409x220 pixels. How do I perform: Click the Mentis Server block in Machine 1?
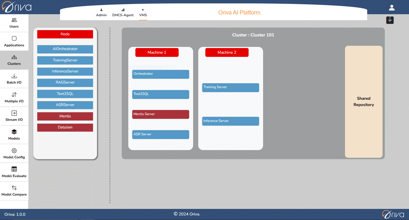click(160, 114)
